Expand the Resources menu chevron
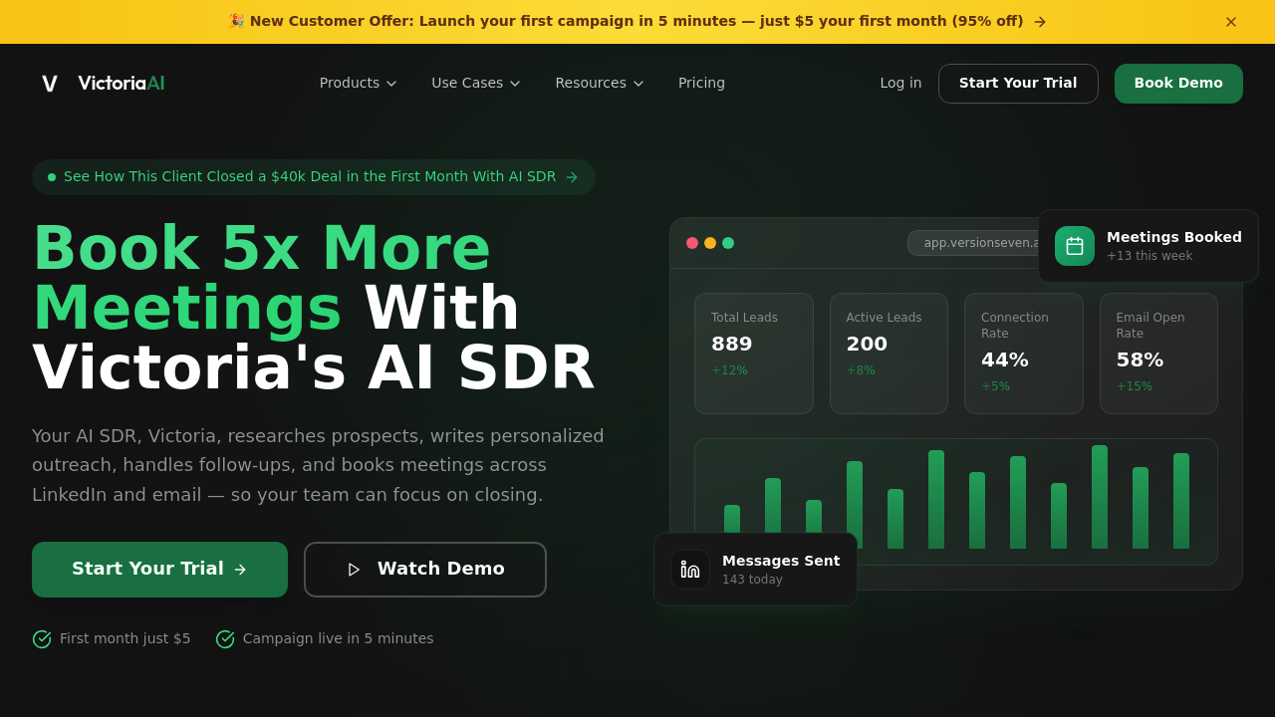 (x=638, y=84)
